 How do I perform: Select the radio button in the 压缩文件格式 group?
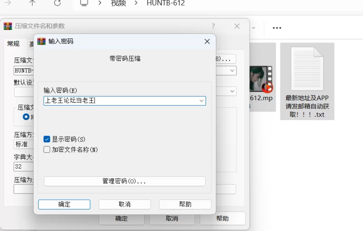pos(26,117)
